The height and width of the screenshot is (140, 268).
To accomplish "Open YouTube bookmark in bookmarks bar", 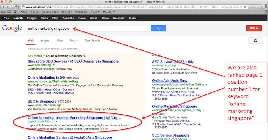I will (x=67, y=12).
